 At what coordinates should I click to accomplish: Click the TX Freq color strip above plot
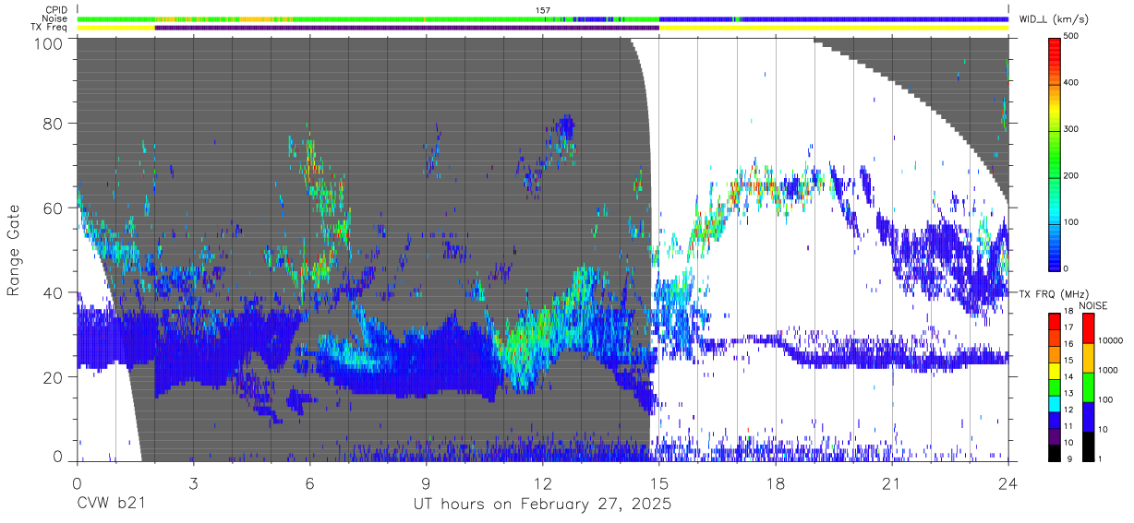click(543, 28)
